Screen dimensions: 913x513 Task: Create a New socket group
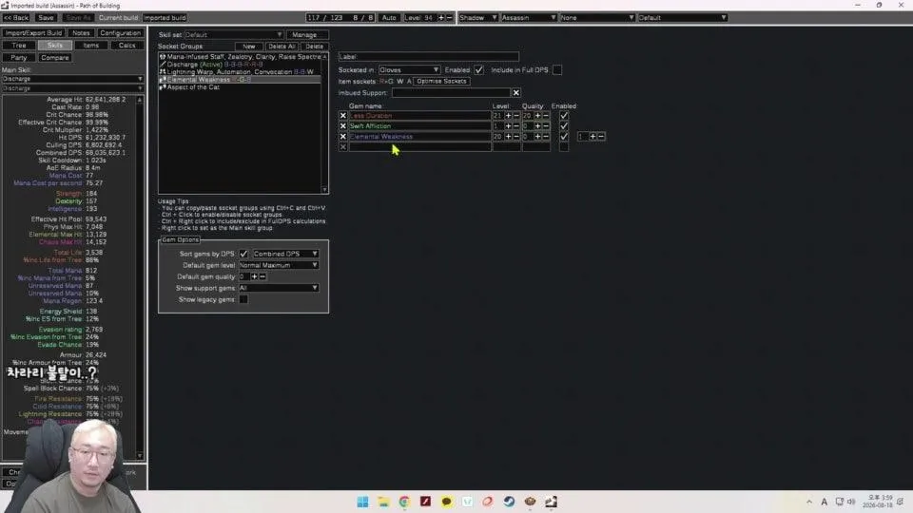pos(249,46)
